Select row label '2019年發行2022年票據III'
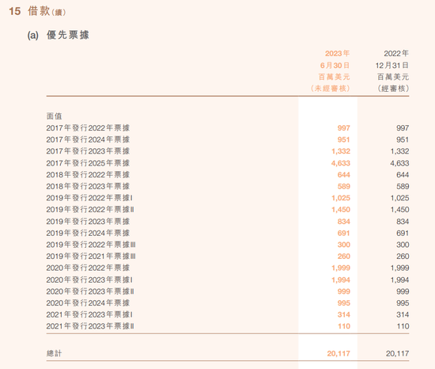This screenshot has width=435, height=369. click(91, 245)
